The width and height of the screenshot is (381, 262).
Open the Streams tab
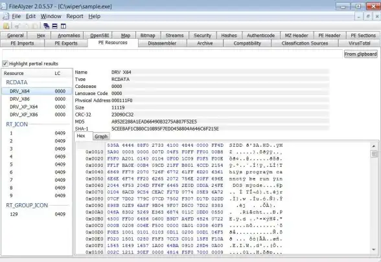175,36
